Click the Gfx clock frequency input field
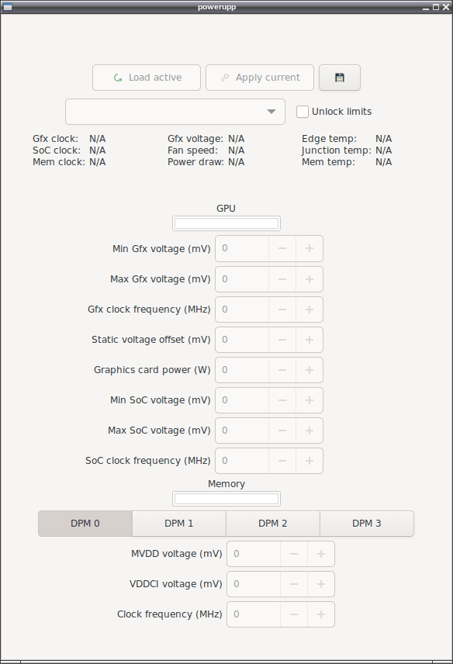Image resolution: width=453 pixels, height=664 pixels. click(242, 310)
